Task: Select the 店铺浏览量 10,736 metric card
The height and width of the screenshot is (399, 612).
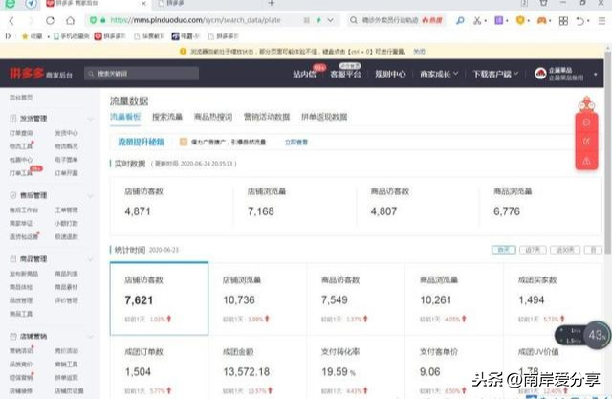Action: [x=257, y=299]
